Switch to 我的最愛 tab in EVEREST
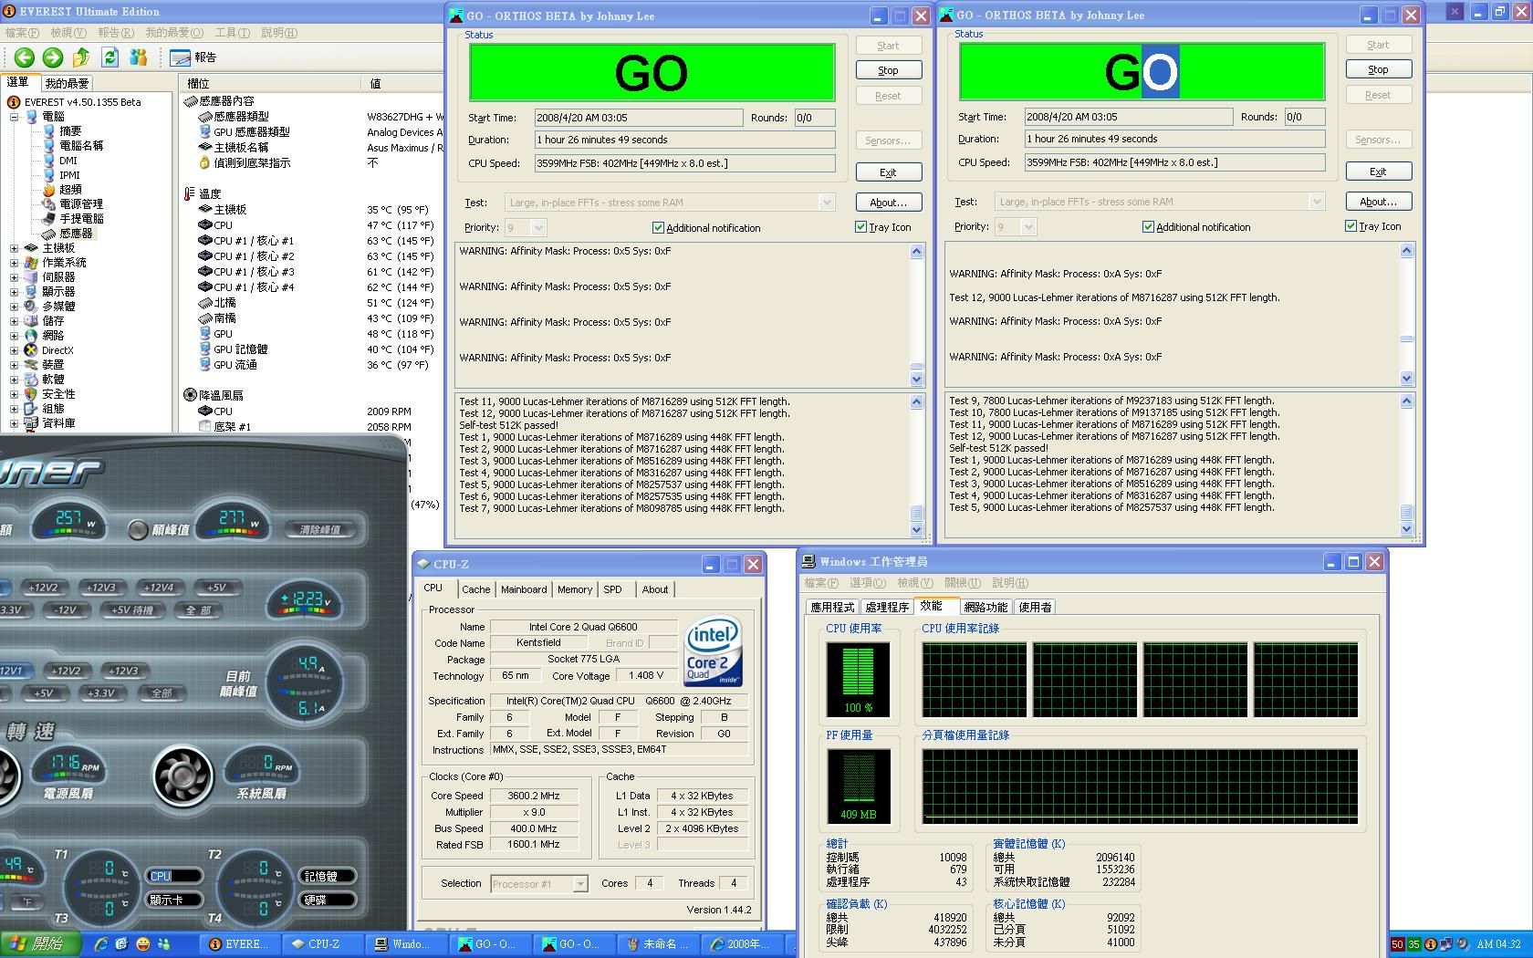The width and height of the screenshot is (1533, 958). [x=67, y=83]
